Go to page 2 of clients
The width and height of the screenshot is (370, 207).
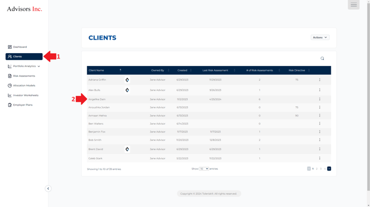(317, 169)
